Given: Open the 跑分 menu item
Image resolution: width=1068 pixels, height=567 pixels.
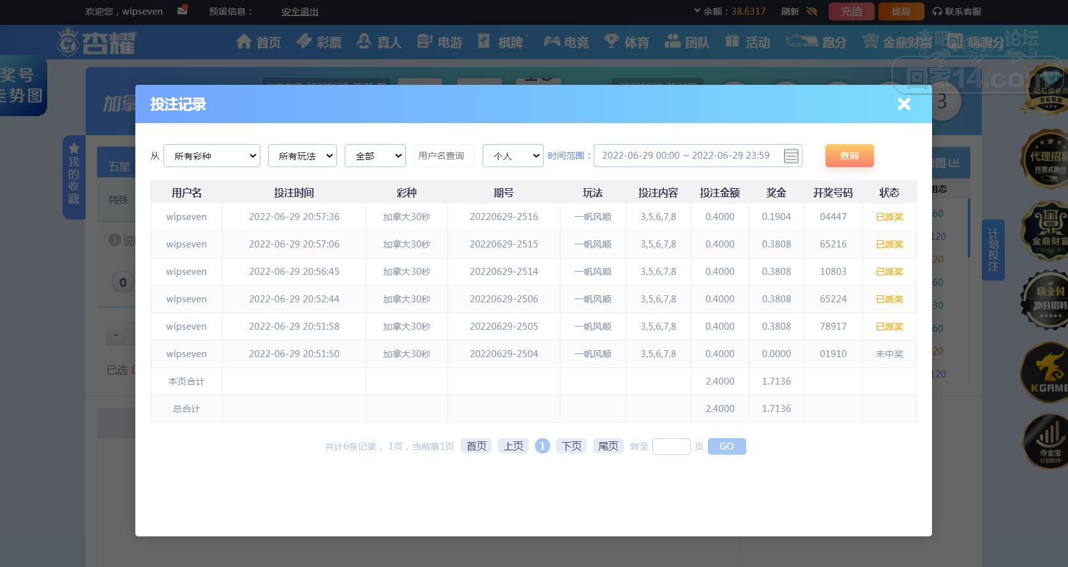Looking at the screenshot, I should pos(816,42).
